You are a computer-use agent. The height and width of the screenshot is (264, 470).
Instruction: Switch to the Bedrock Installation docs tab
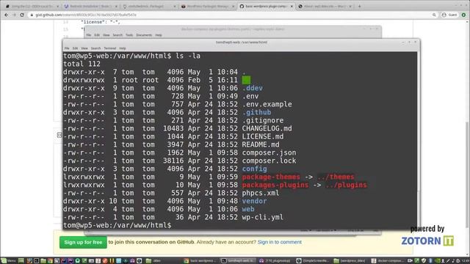pos(90,6)
